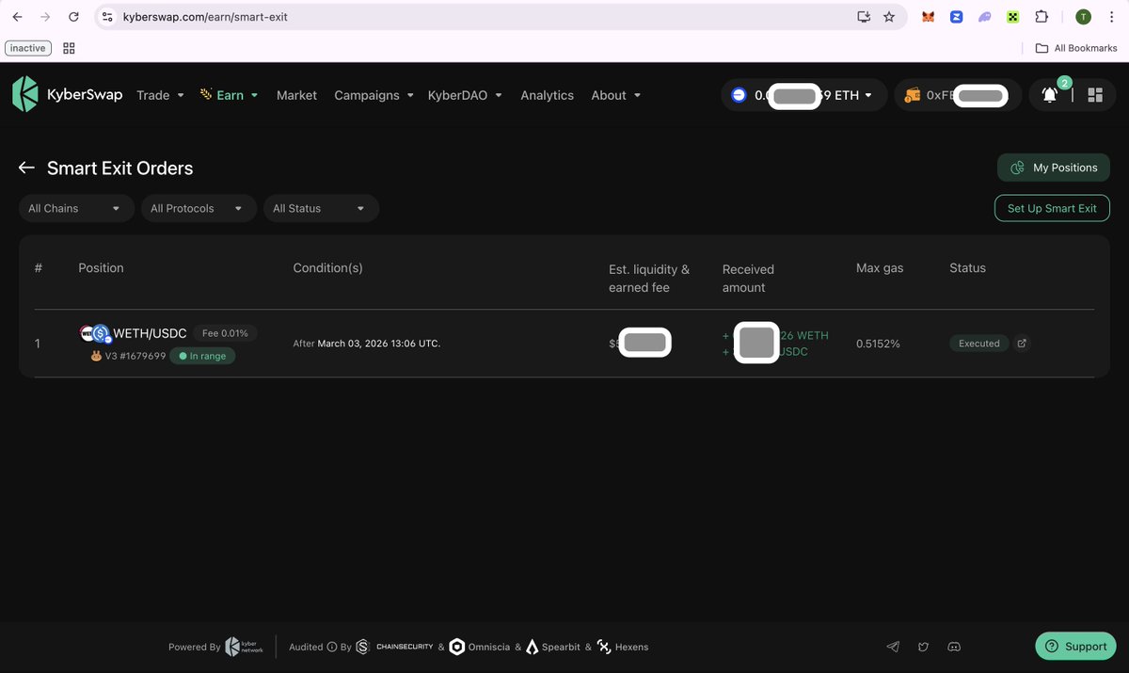Click the Executed status badge
The image size is (1129, 673).
978,344
